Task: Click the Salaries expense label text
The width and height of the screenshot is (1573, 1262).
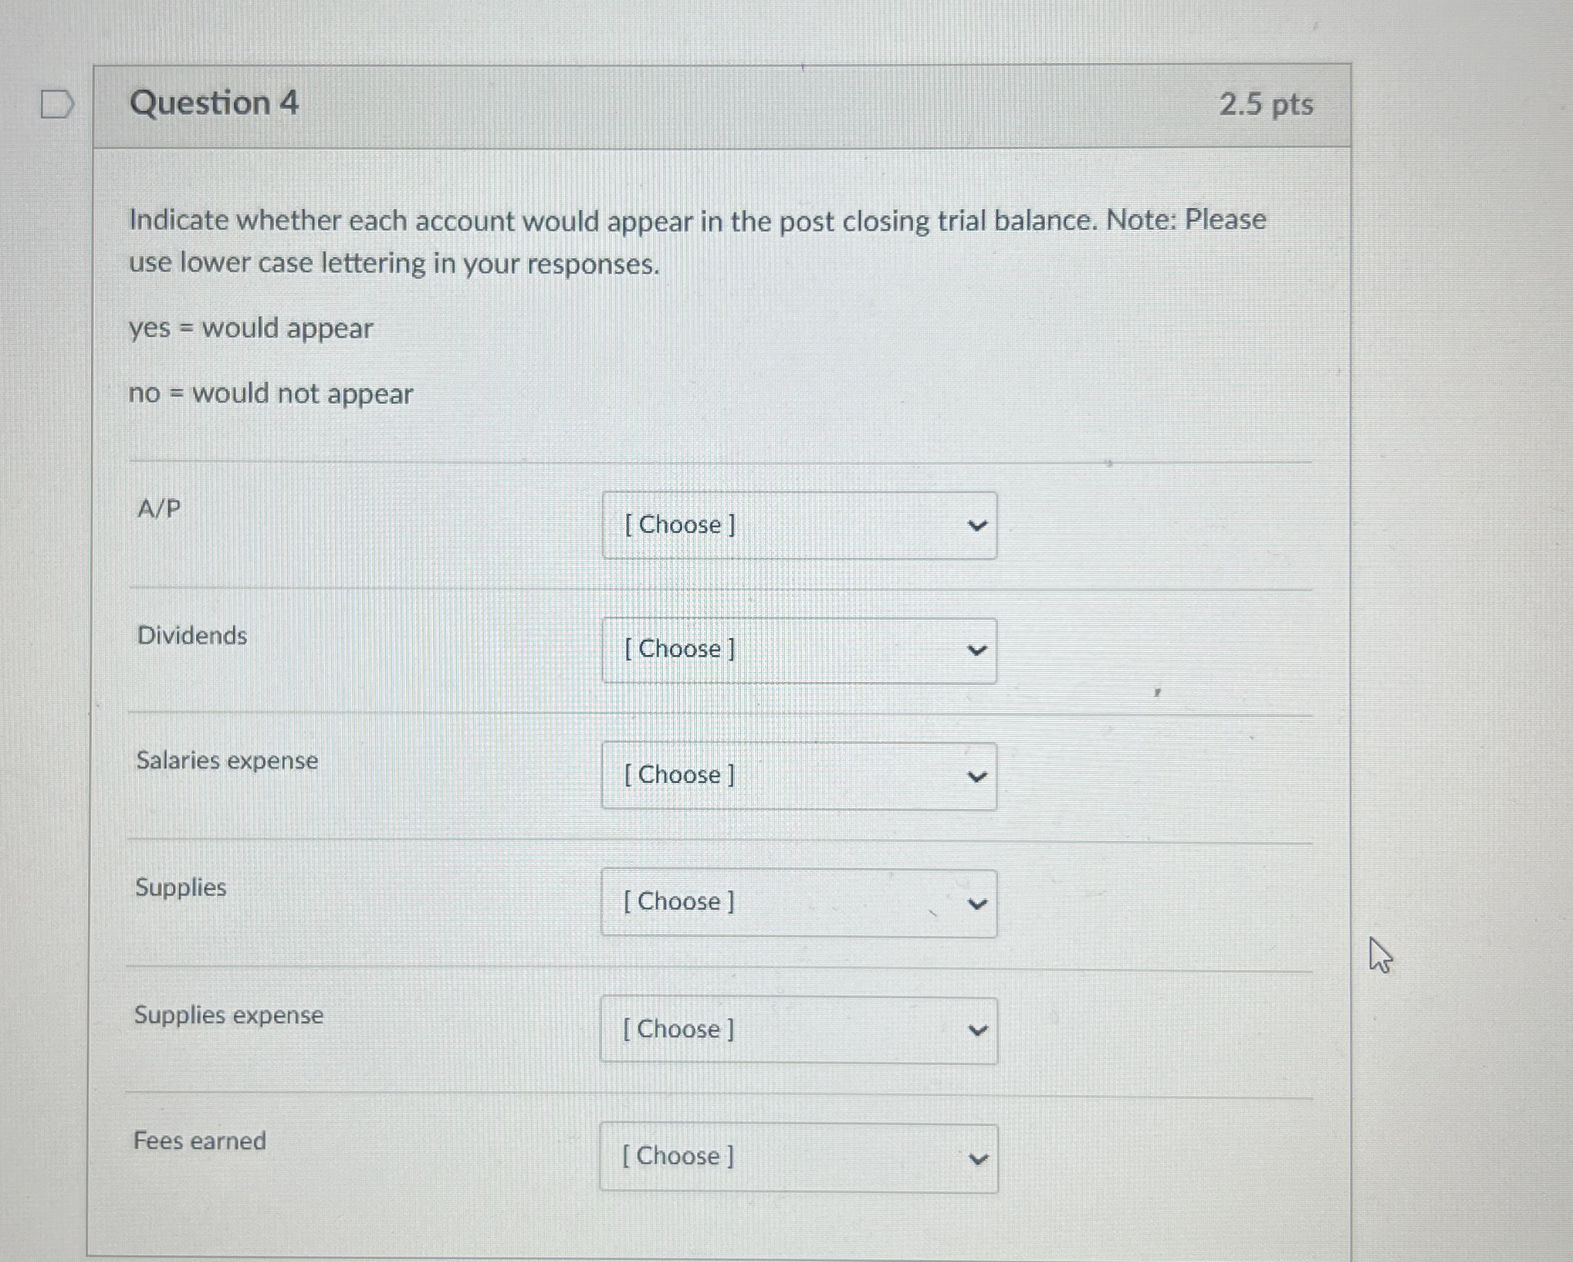Action: coord(226,760)
